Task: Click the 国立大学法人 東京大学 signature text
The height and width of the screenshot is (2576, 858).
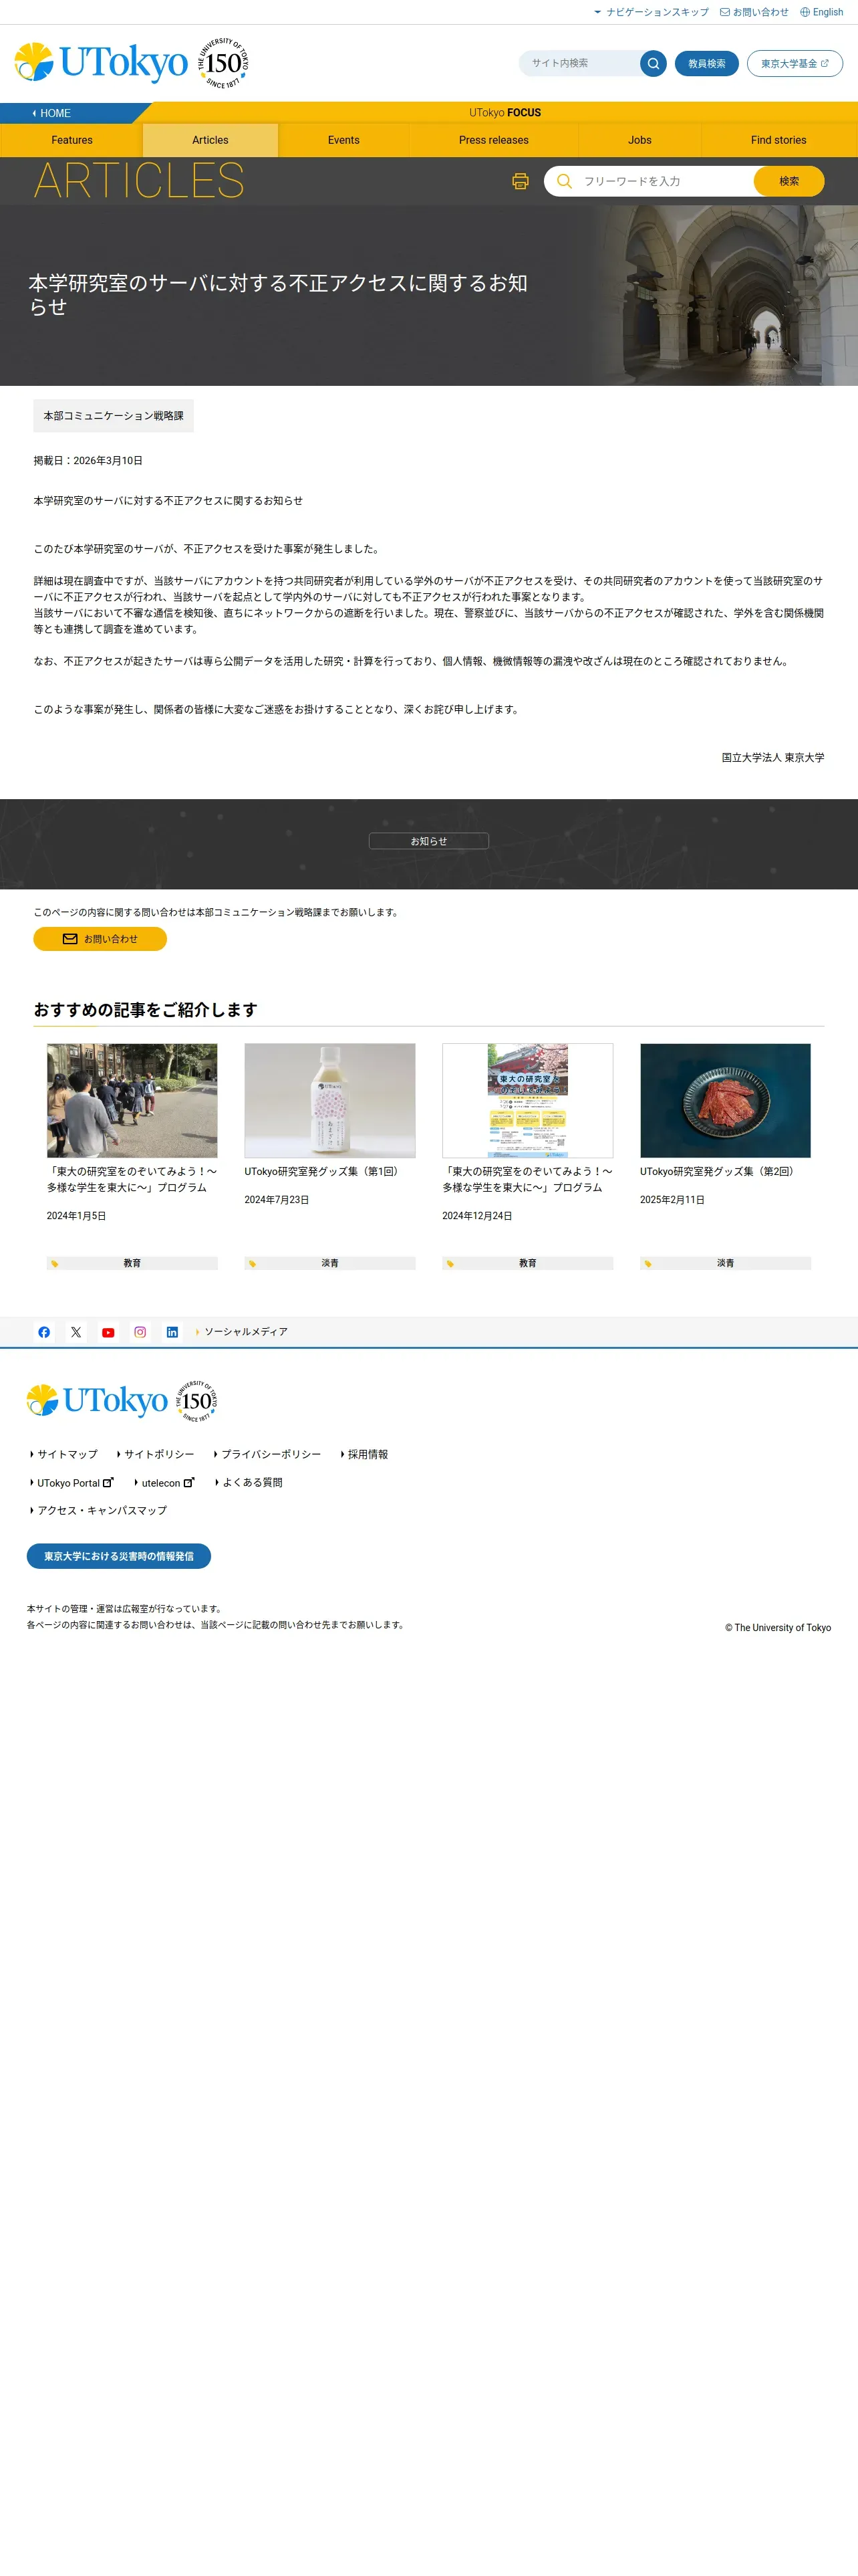Action: (x=773, y=758)
